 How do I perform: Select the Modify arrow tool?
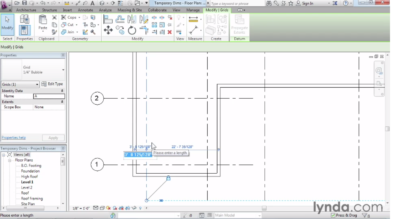click(x=7, y=25)
